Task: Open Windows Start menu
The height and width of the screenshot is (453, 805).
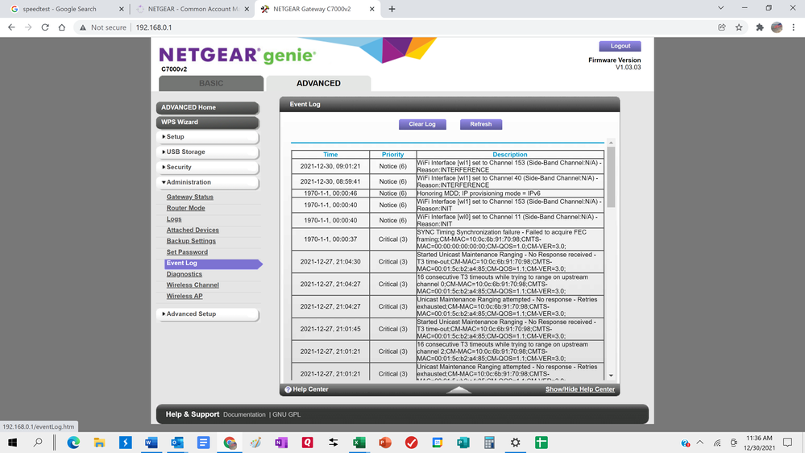Action: [12, 443]
